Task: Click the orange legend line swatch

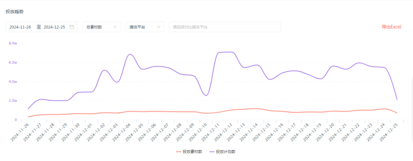Action: pos(179,152)
